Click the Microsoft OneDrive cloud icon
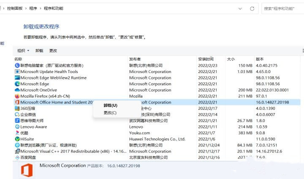 pos(17,90)
